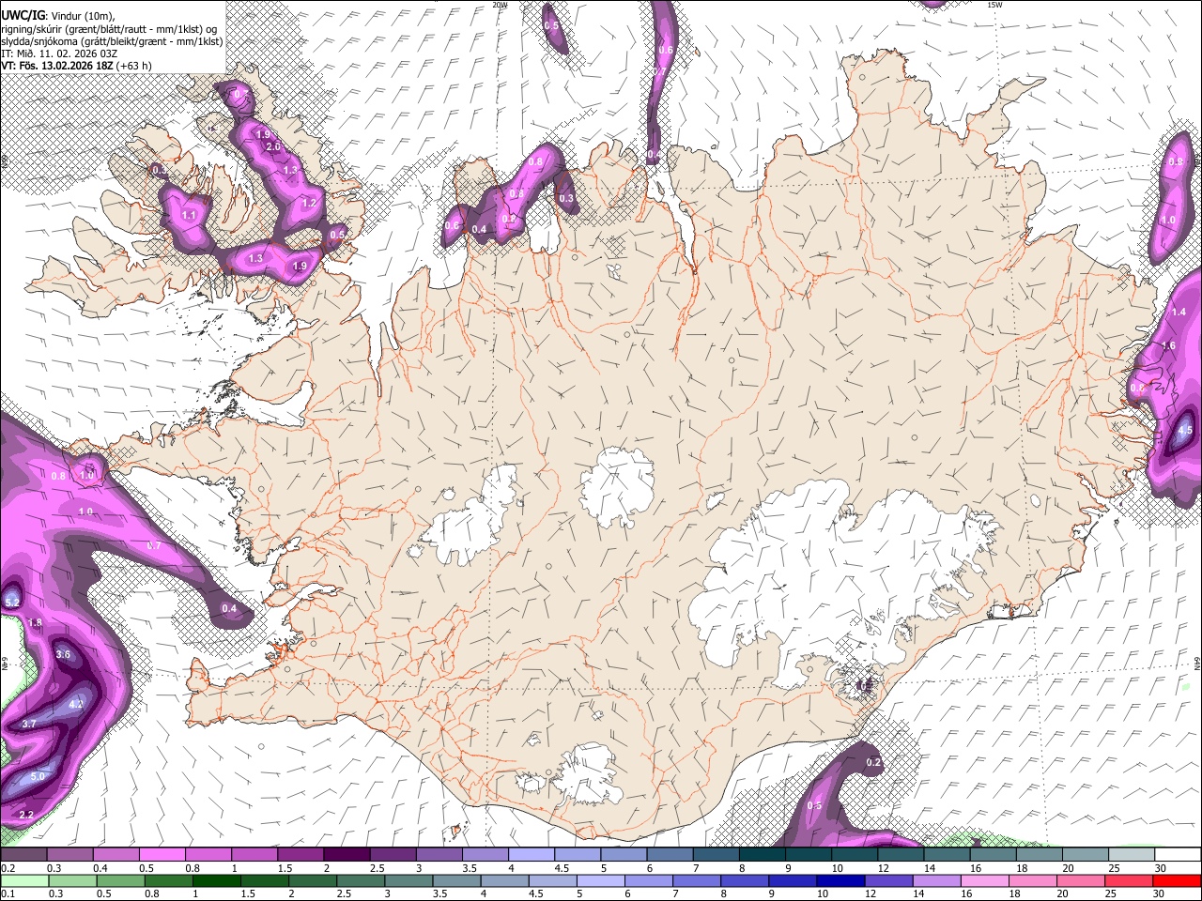Click the 1.8 precipitation value label

pos(35,622)
